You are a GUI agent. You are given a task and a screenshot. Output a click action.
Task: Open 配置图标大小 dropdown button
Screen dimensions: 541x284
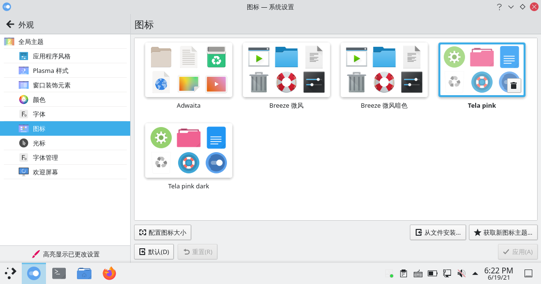163,232
